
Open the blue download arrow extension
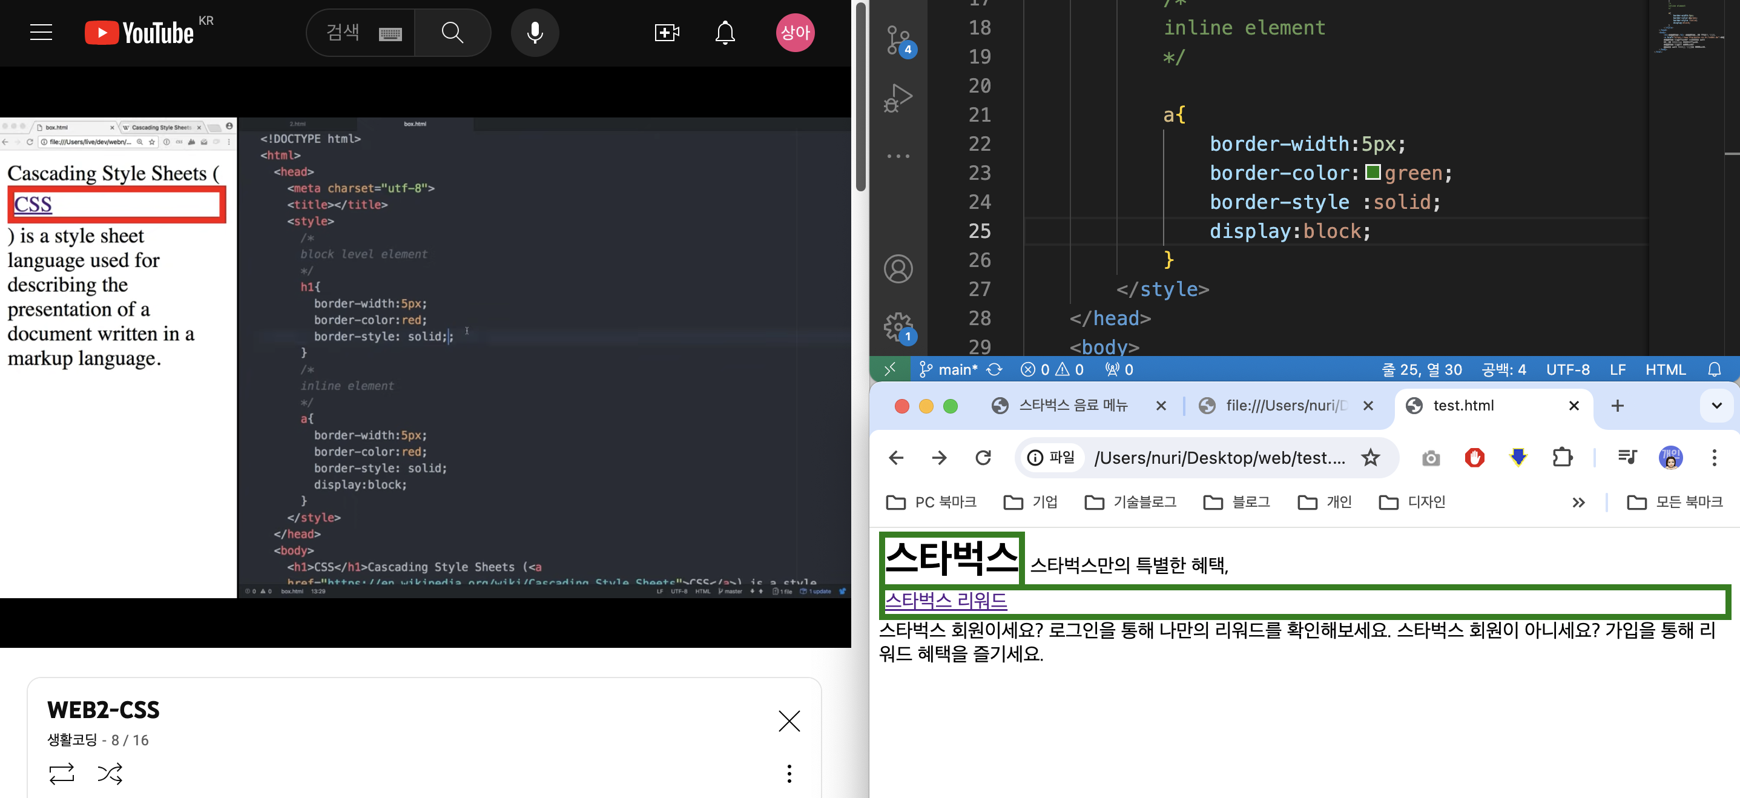(1518, 458)
